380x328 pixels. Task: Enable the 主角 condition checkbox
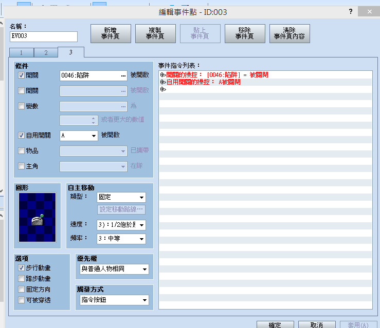tap(21, 166)
